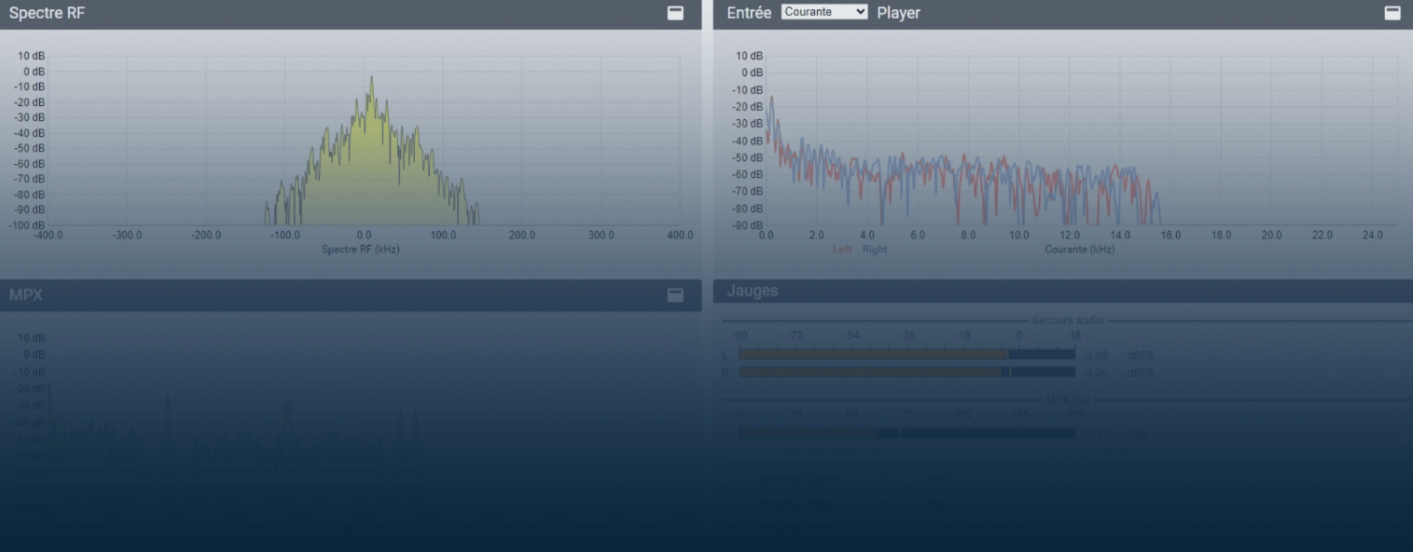Click the Courante (kHz) axis label
1413x552 pixels.
click(1079, 250)
